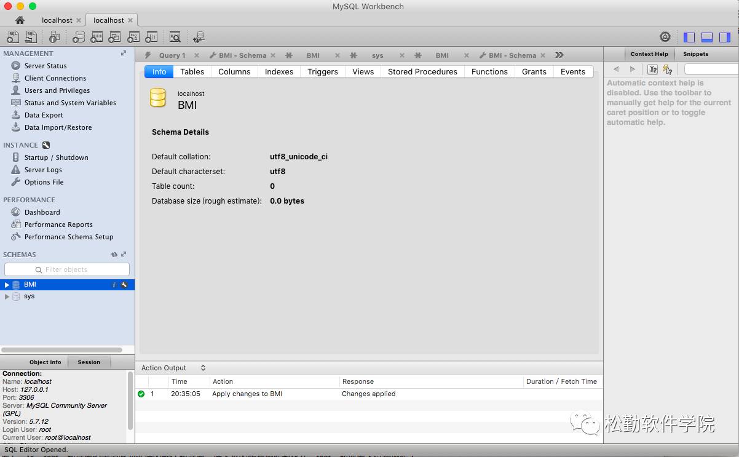The image size is (739, 457).
Task: Click the Object Info vertical scrollbar
Action: (130, 400)
